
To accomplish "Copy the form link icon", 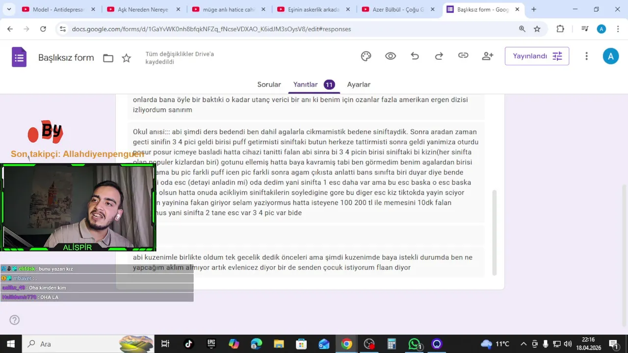I will pos(463,56).
